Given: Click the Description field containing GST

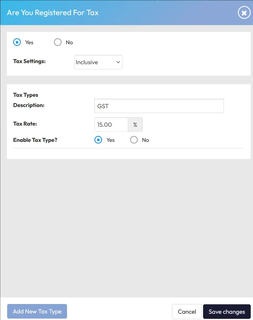Looking at the screenshot, I should click(159, 106).
